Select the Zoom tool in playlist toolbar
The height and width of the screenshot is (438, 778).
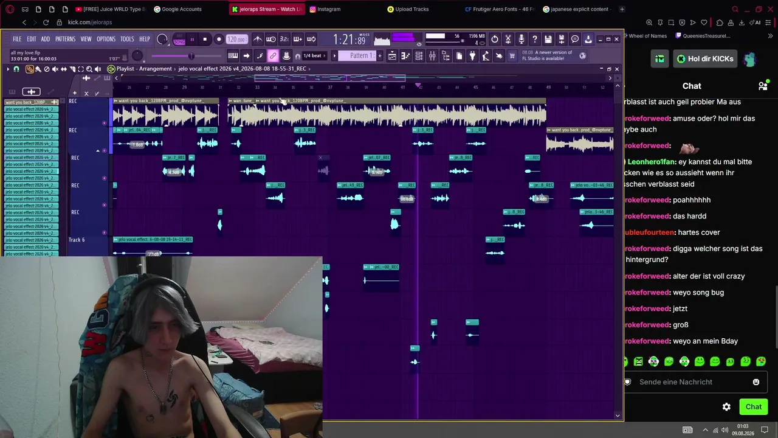tap(89, 69)
